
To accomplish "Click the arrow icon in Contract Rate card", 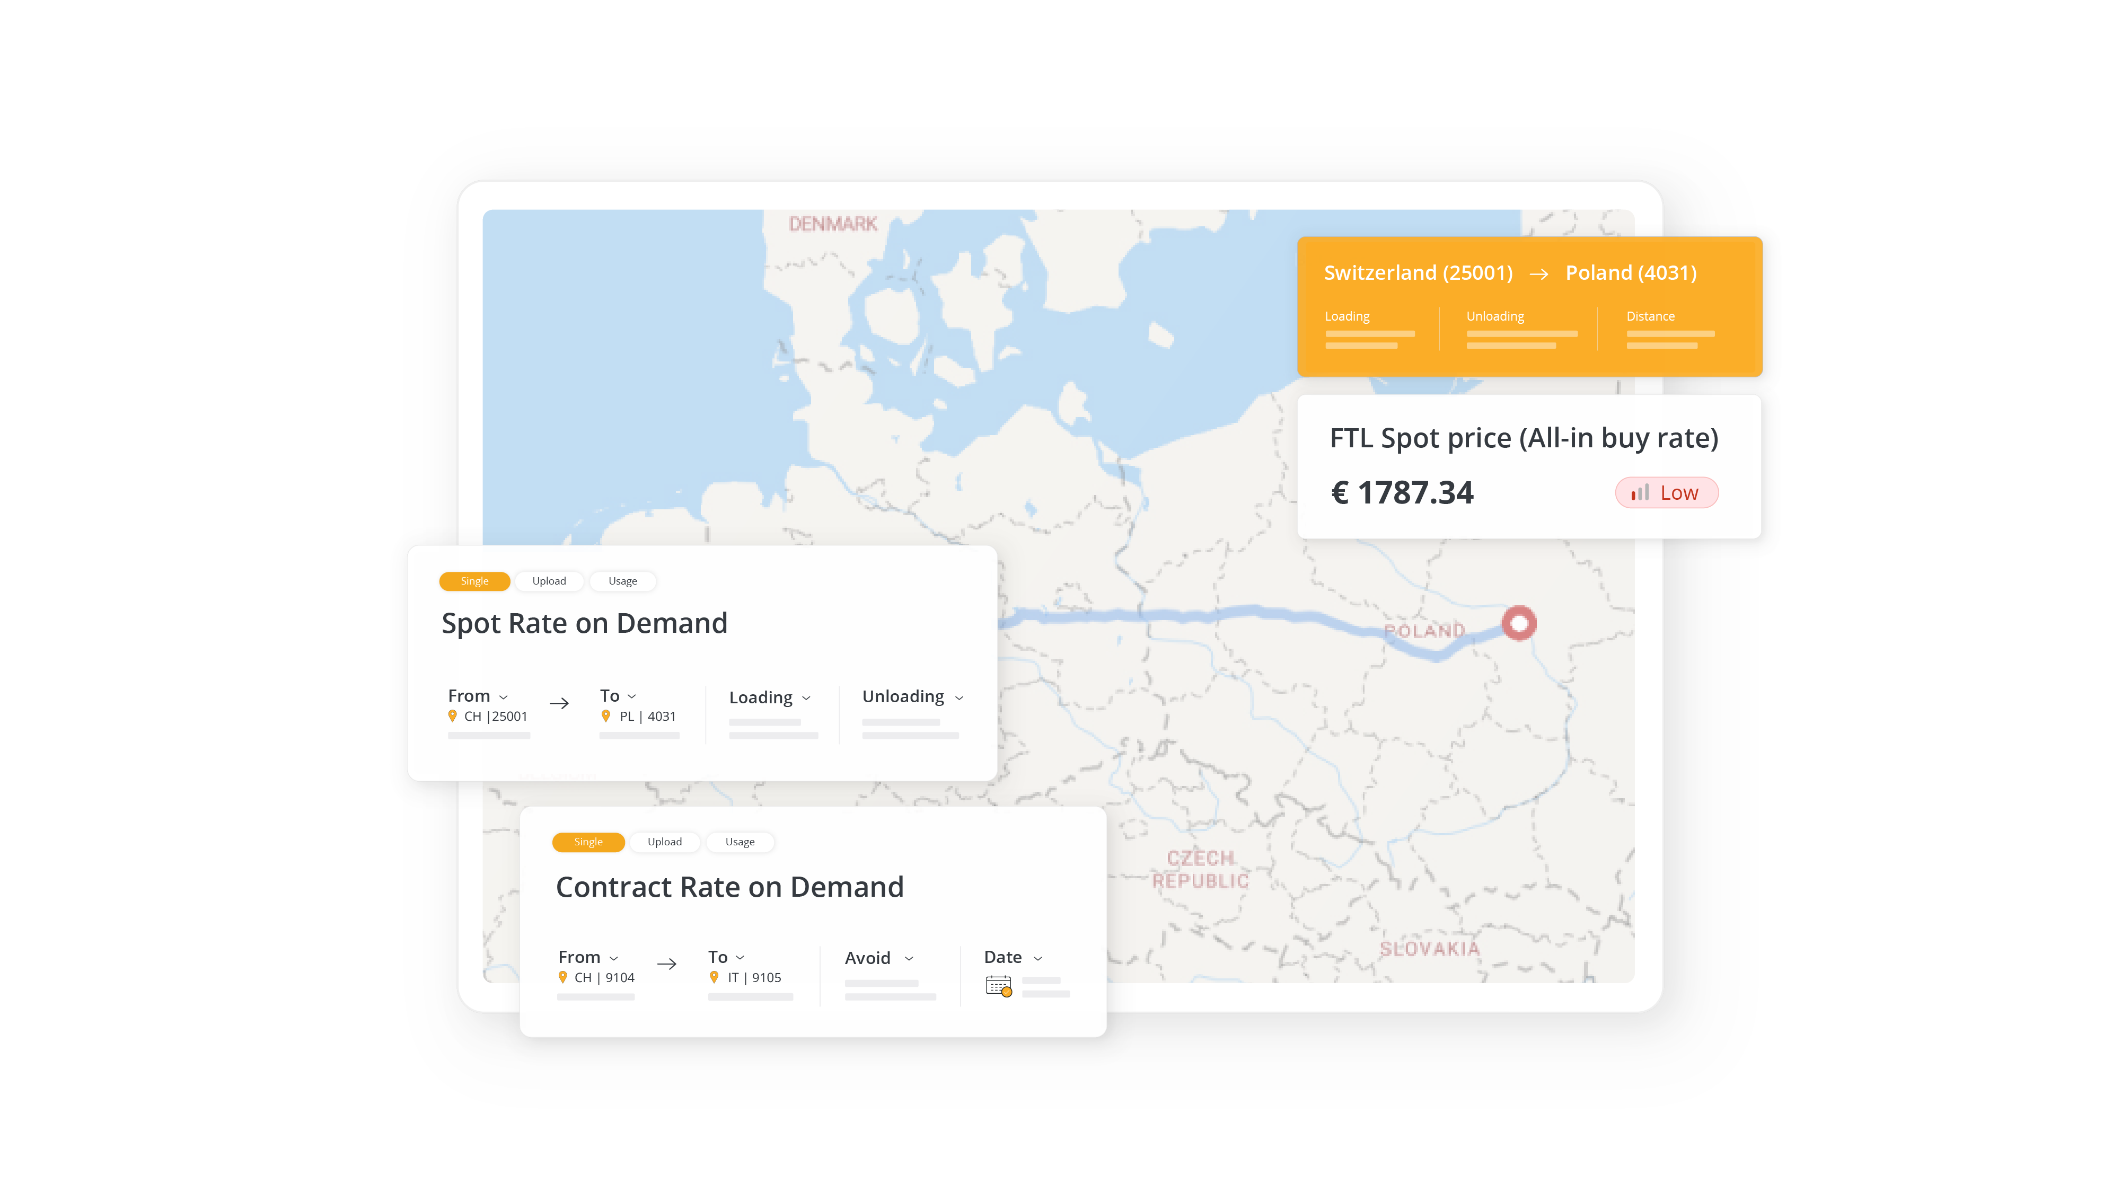I will click(x=667, y=962).
